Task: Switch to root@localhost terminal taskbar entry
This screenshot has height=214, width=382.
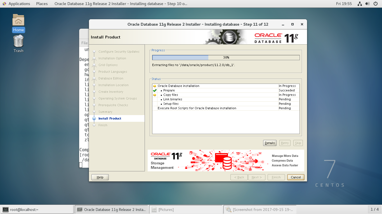Action: (37, 210)
